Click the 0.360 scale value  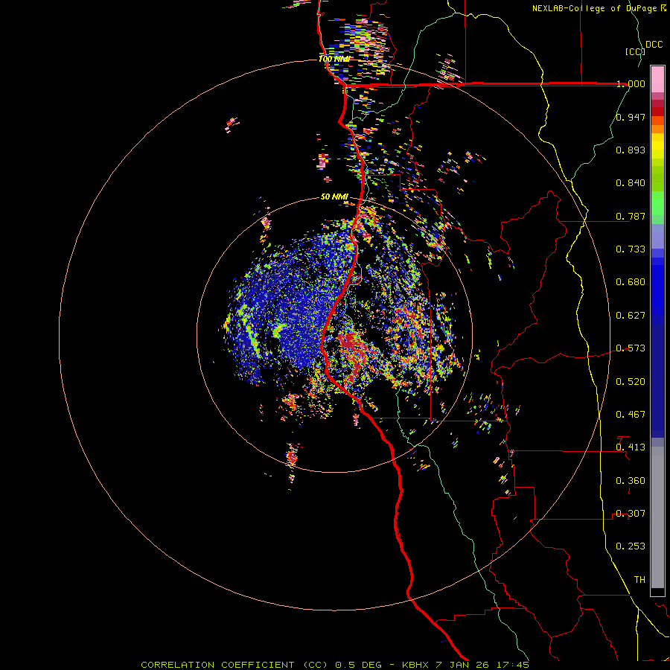click(631, 481)
